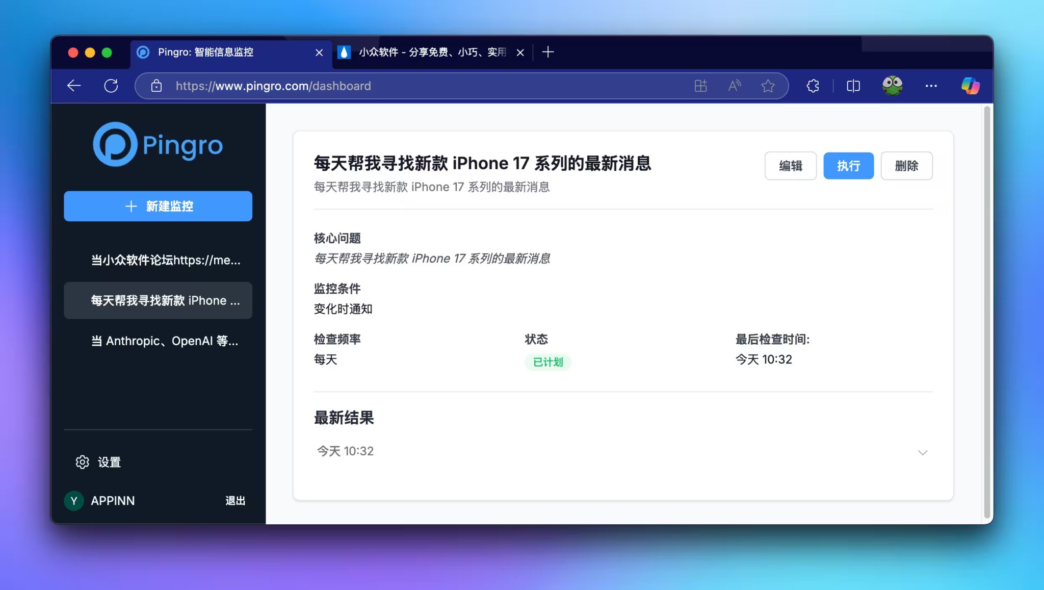Open 设置 via the gear icon
1044x590 pixels.
[x=97, y=462]
